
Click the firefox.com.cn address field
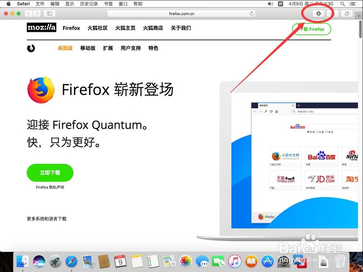click(x=181, y=14)
